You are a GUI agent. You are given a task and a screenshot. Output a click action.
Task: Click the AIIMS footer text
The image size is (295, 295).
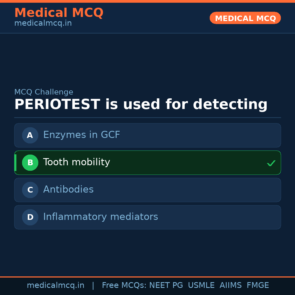[231, 285]
